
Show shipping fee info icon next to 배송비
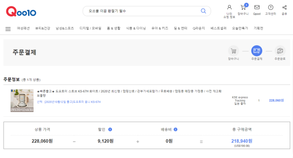(x=175, y=129)
